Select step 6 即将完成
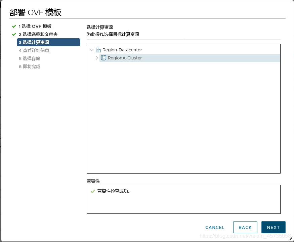 click(30, 66)
